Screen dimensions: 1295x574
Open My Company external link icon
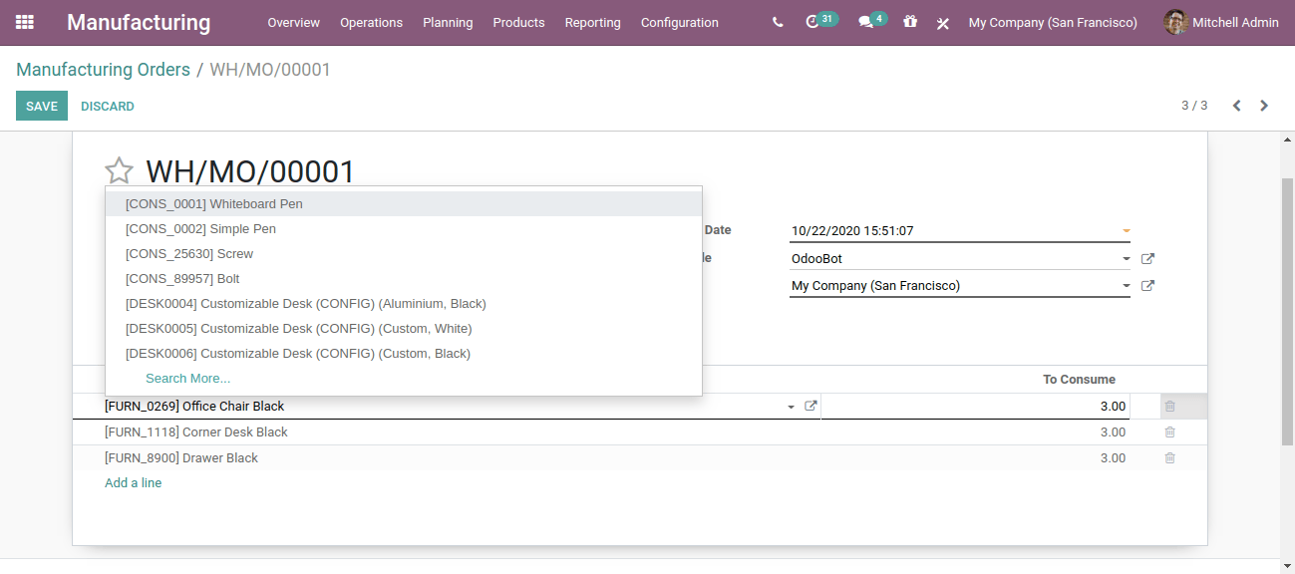coord(1147,286)
